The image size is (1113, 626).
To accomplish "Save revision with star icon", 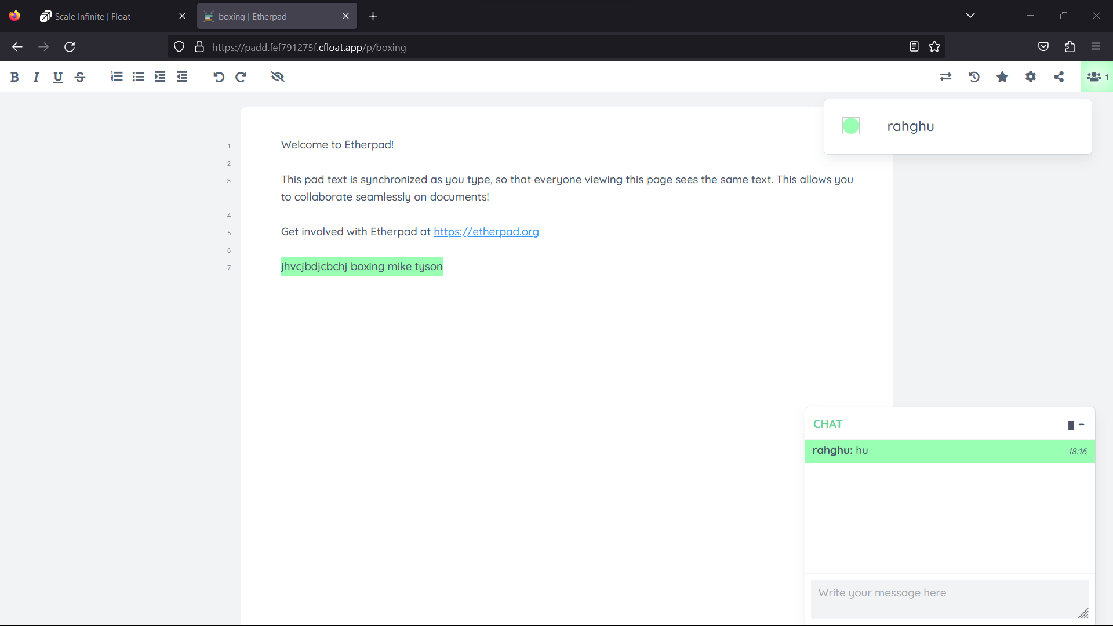I will point(1002,77).
